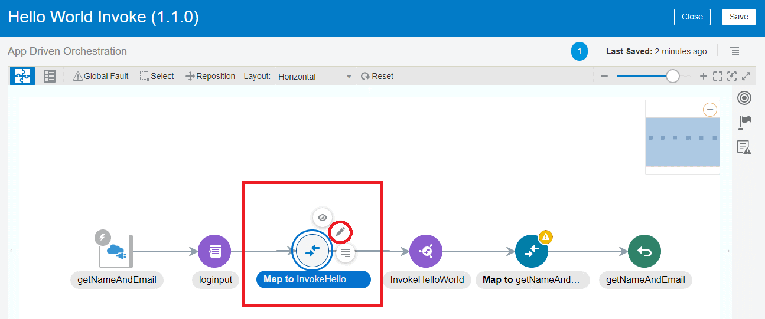Screen dimensions: 765x319
Task: Click the lightning trigger badge
Action: pyautogui.click(x=103, y=238)
